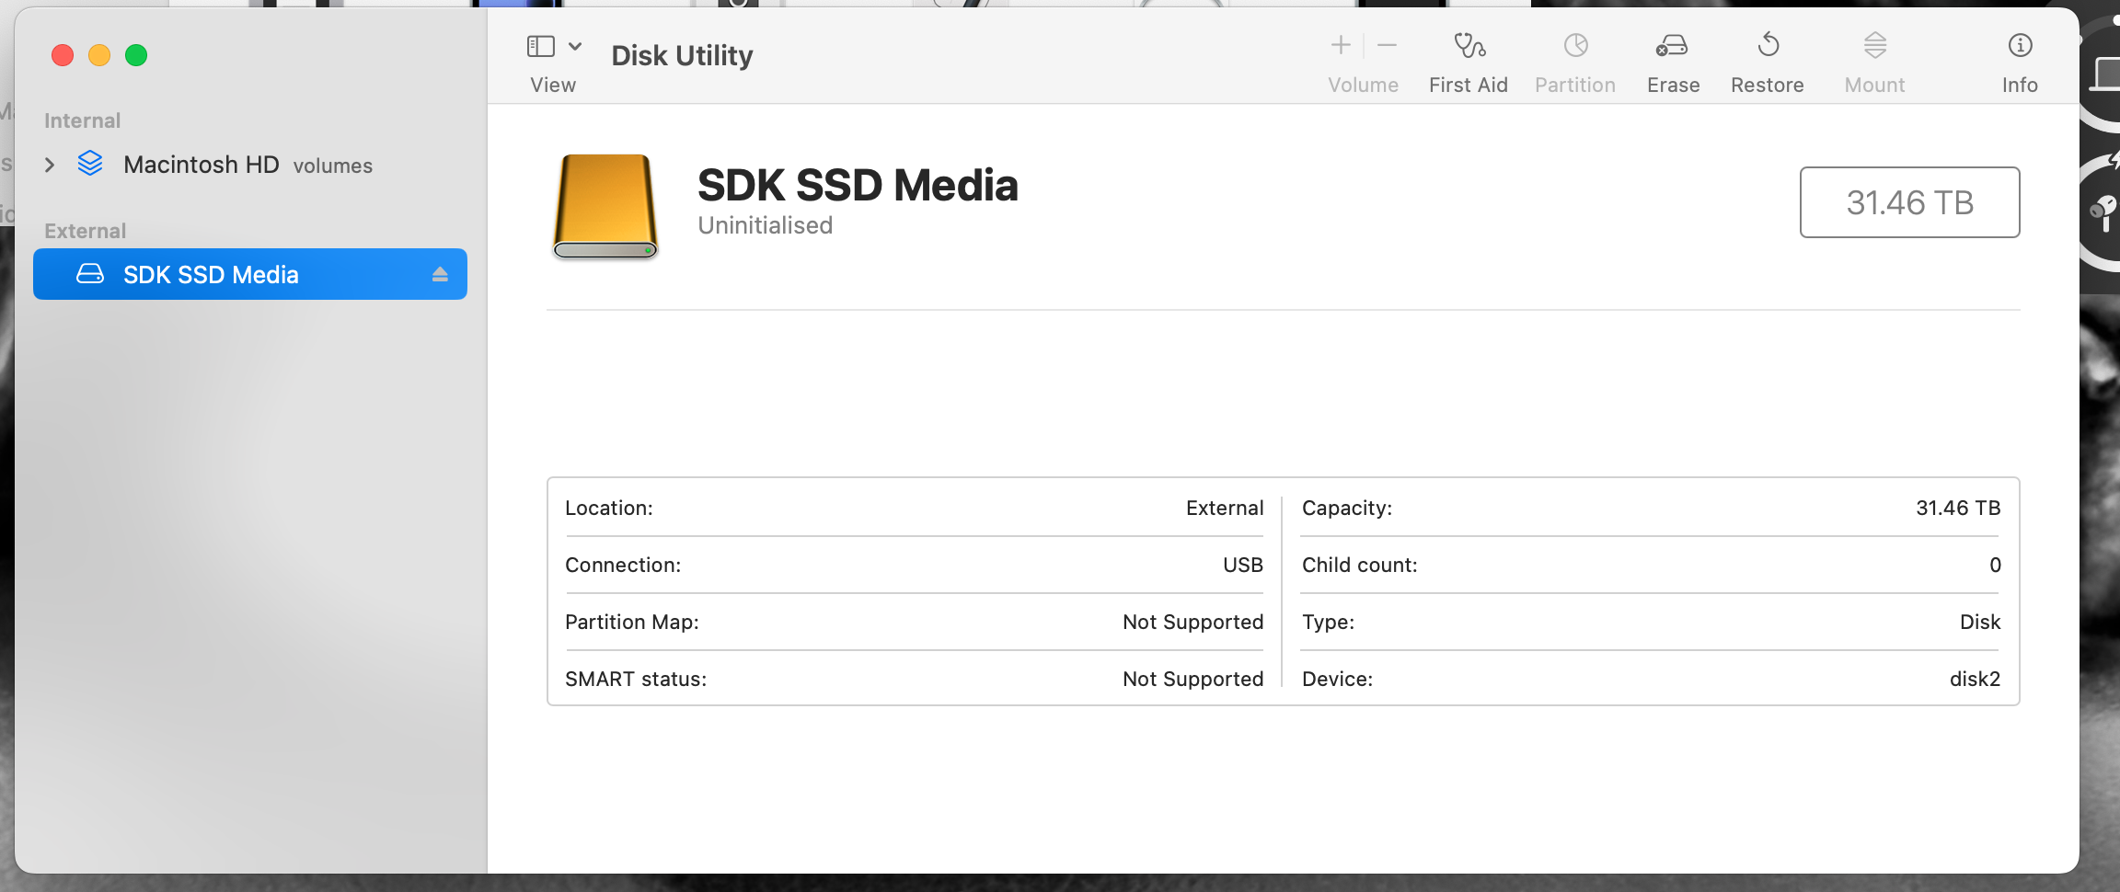Select the Restore toolbar icon
Screen dimensions: 2120x892
(1768, 45)
